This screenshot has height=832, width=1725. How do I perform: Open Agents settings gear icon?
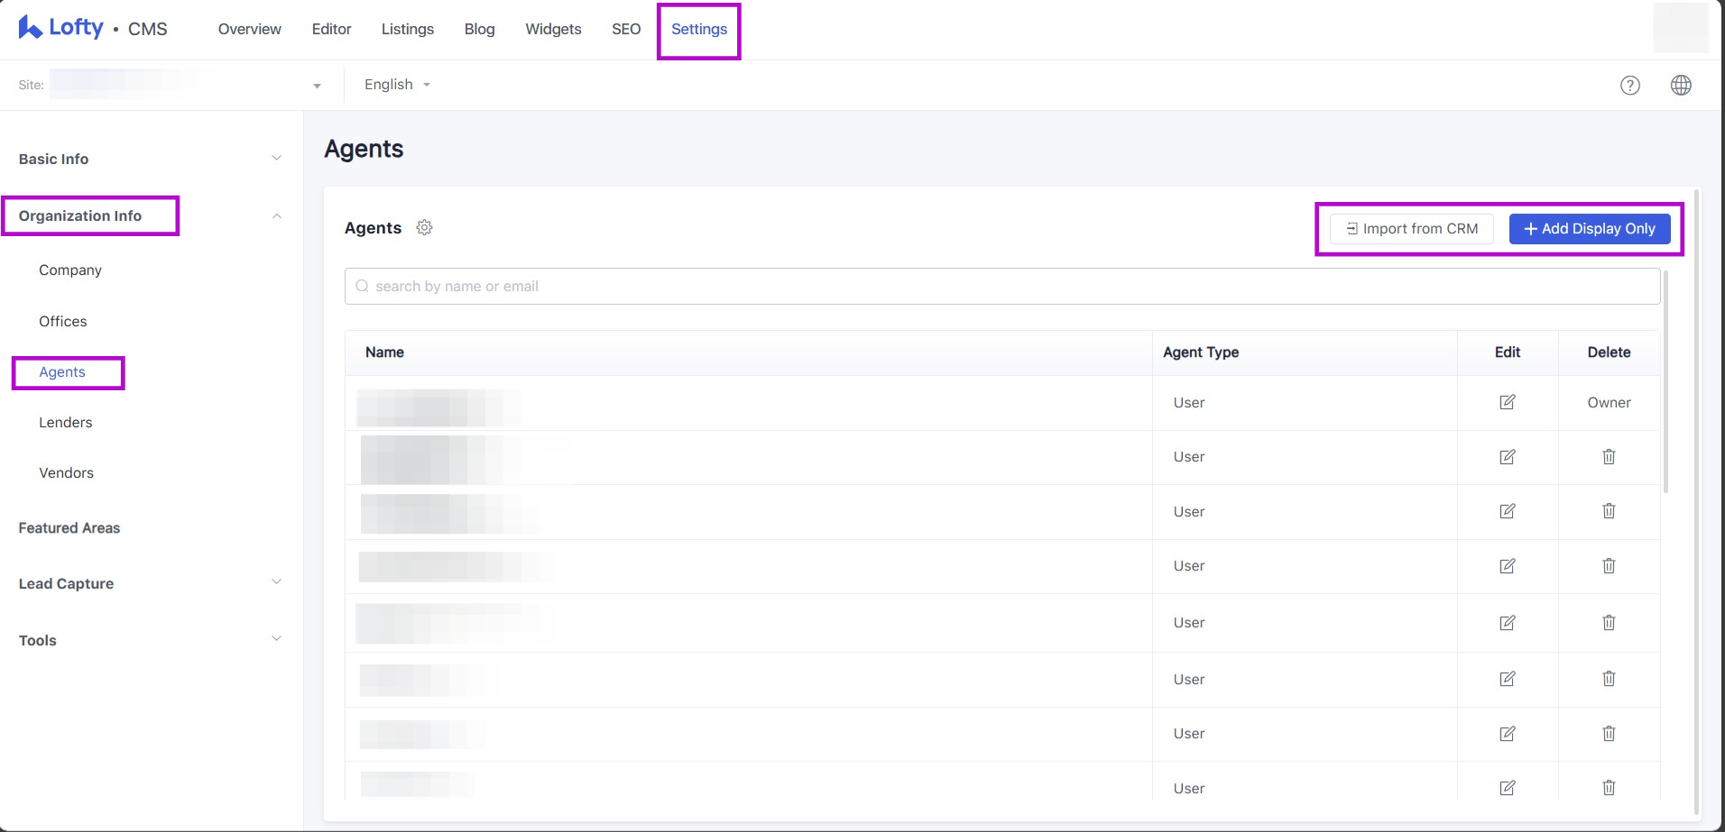(424, 228)
